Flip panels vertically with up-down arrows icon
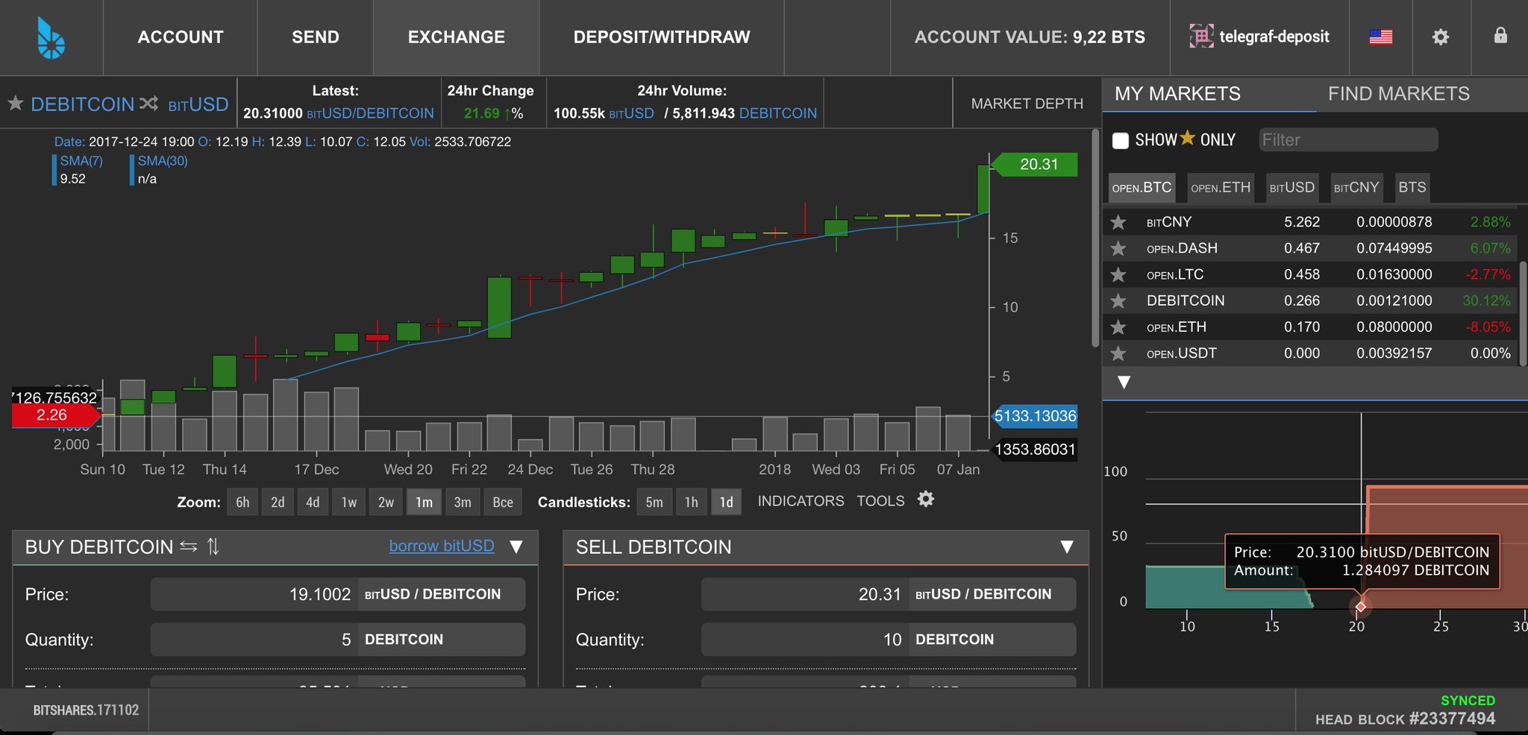 [x=213, y=547]
